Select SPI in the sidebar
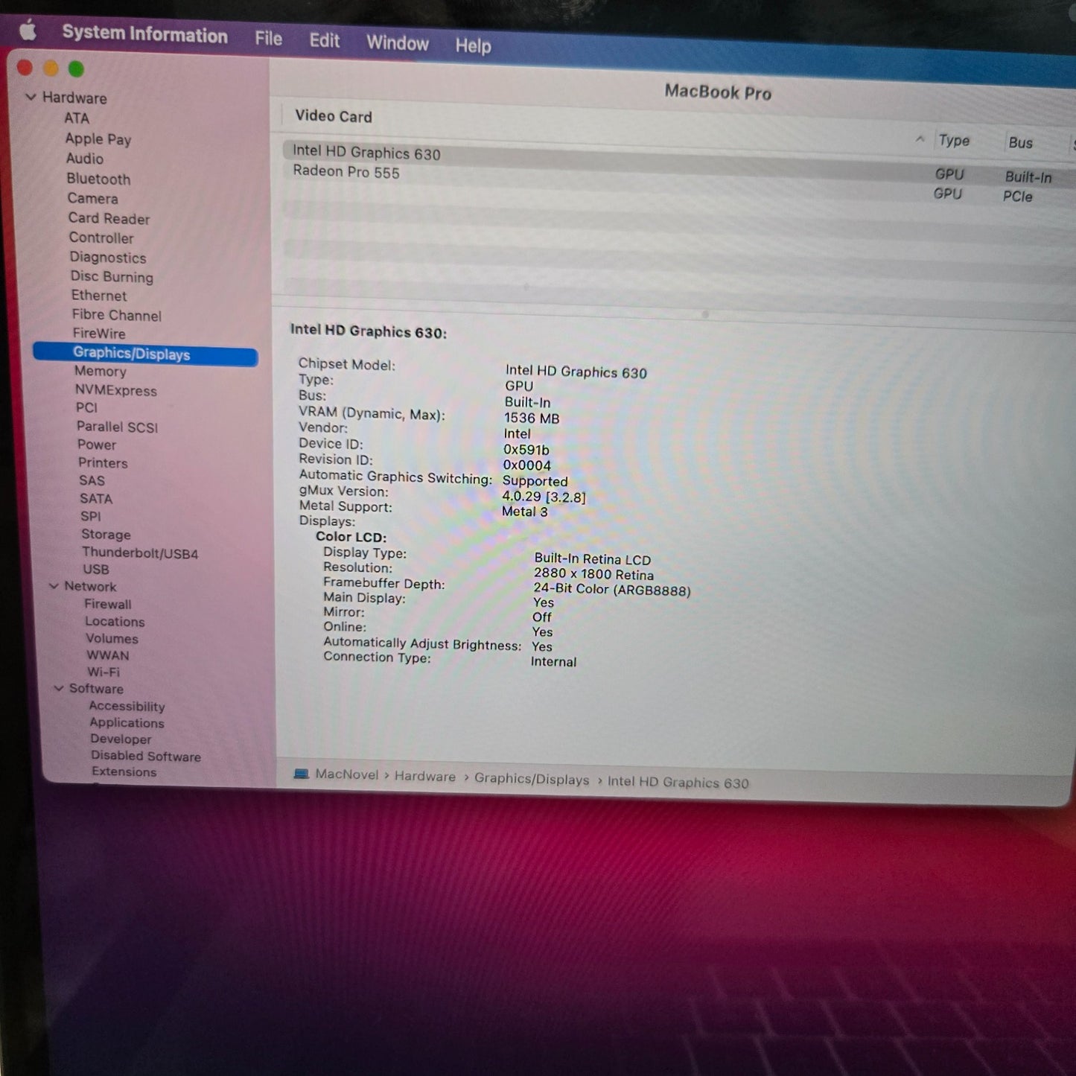The height and width of the screenshot is (1076, 1076). [x=91, y=516]
